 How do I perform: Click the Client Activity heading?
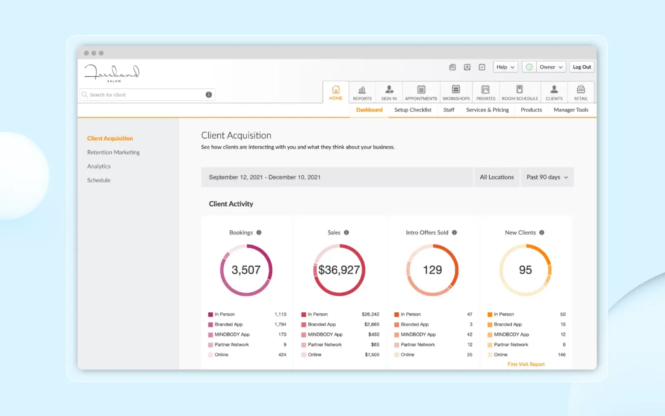tap(231, 204)
